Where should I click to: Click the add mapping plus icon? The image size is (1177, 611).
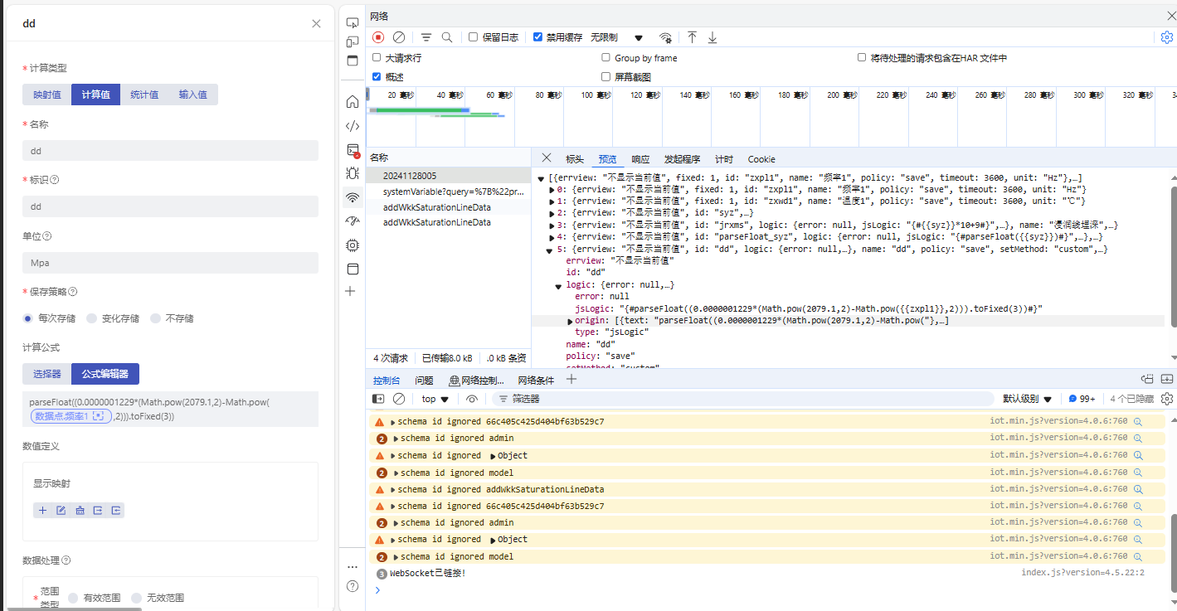pos(43,511)
